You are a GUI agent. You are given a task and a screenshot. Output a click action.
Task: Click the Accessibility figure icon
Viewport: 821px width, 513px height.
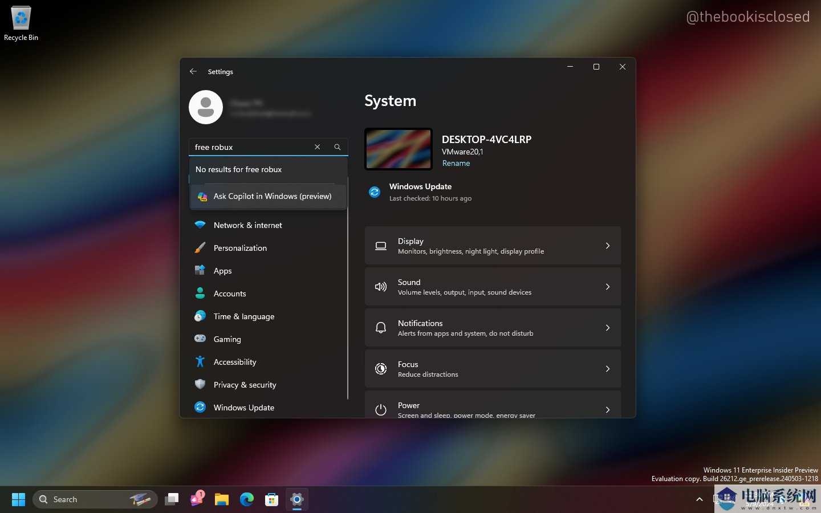[200, 361]
